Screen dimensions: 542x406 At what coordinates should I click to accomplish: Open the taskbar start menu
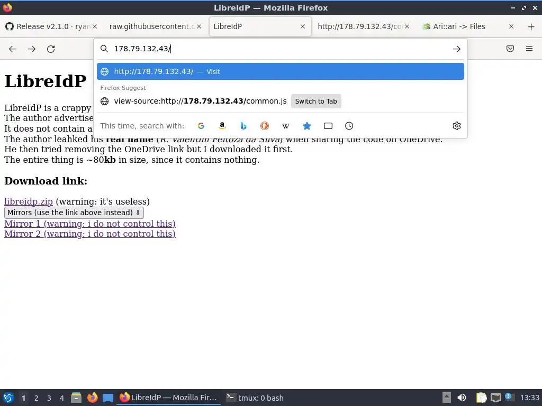point(8,398)
